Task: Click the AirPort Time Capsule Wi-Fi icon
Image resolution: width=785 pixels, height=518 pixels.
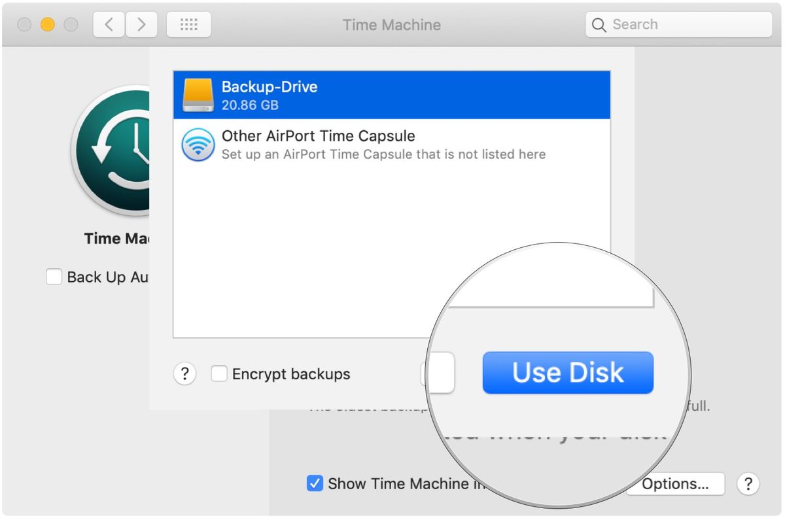Action: pyautogui.click(x=198, y=144)
